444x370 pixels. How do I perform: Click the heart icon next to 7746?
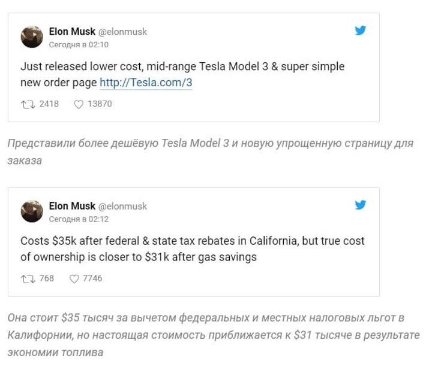74,278
